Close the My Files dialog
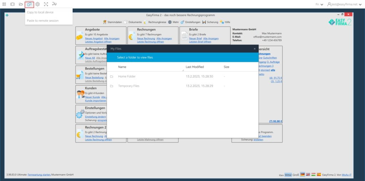365x181 pixels. pos(255,49)
